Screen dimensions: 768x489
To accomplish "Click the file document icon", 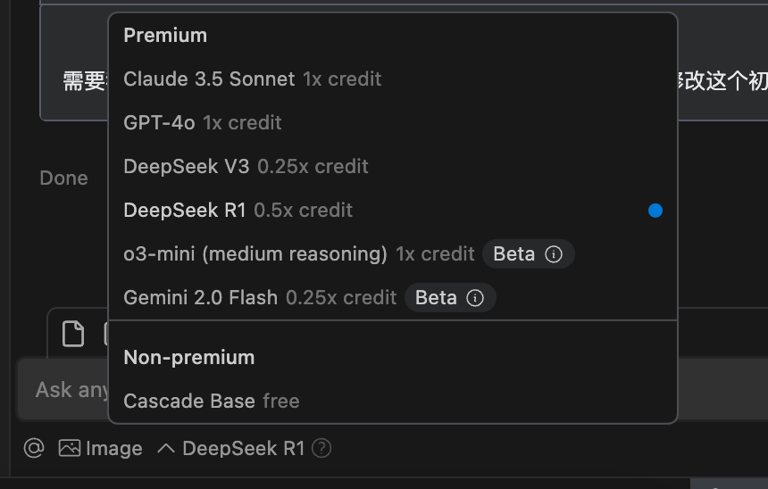I will coord(73,334).
